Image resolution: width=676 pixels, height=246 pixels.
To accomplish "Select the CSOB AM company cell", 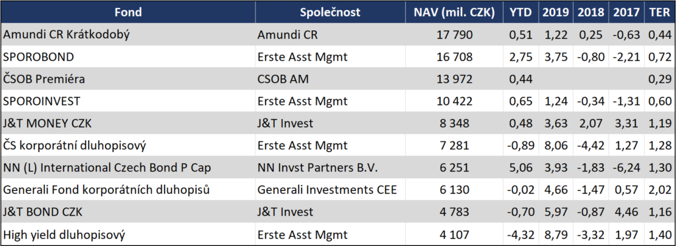I will click(330, 79).
